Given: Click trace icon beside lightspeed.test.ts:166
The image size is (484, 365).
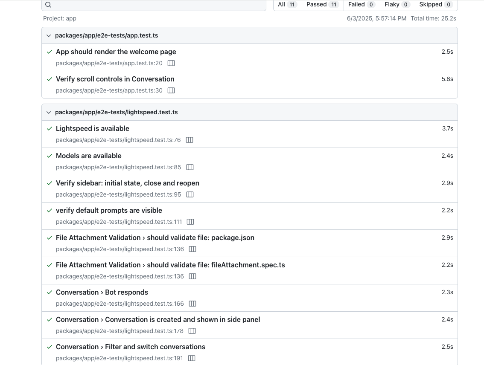Looking at the screenshot, I should coord(192,304).
